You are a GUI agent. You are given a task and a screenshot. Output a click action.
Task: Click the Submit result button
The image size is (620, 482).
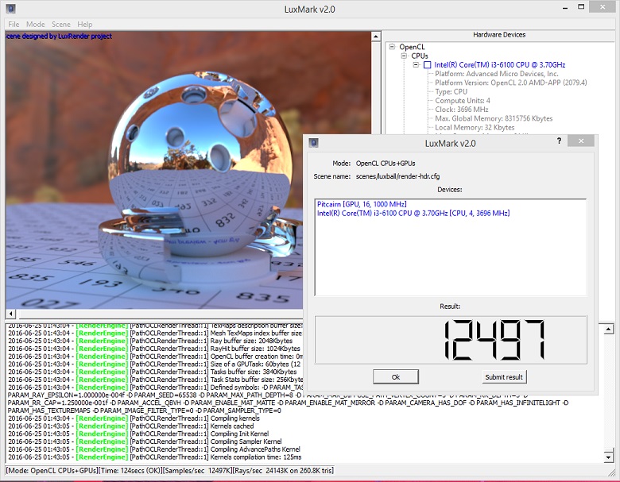tap(504, 377)
